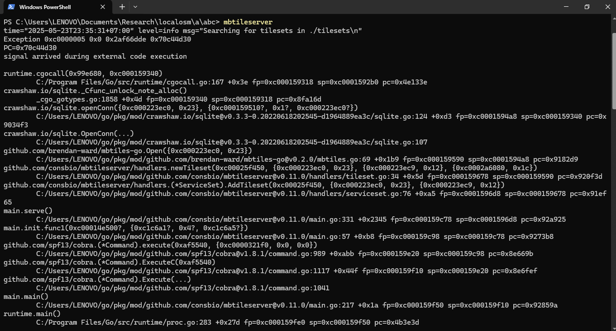Click the scrollbar up arrow
This screenshot has width=616, height=331.
pos(613,18)
